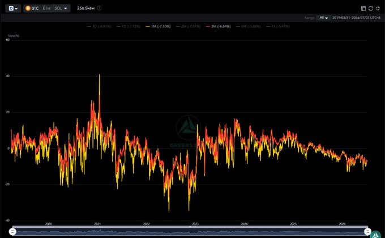The image size is (385, 238).
Task: Open the exchange selector dropdown
Action: (x=13, y=8)
